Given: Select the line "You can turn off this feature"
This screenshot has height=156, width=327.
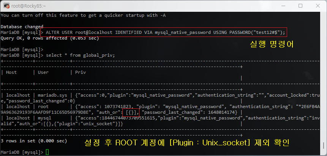Looking at the screenshot, I should [84, 15].
